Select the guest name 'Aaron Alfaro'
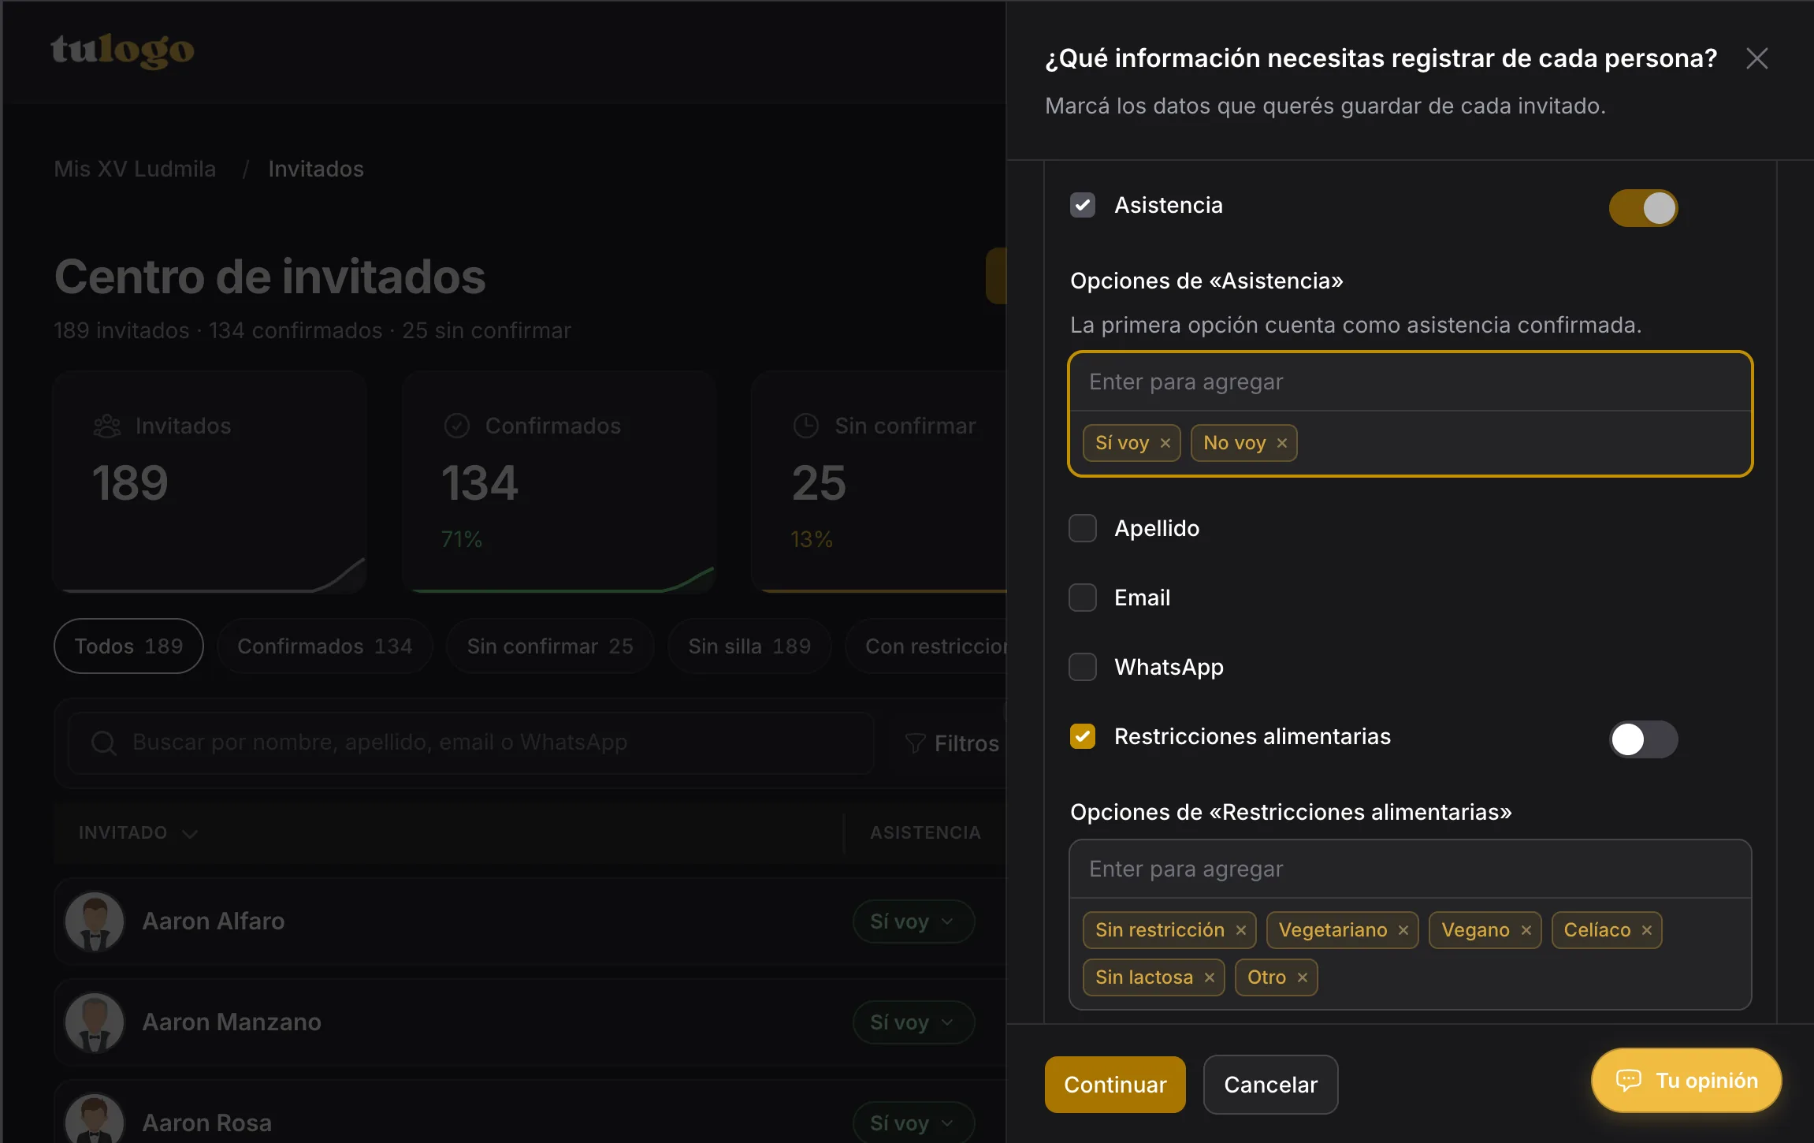Viewport: 1814px width, 1143px height. tap(214, 921)
